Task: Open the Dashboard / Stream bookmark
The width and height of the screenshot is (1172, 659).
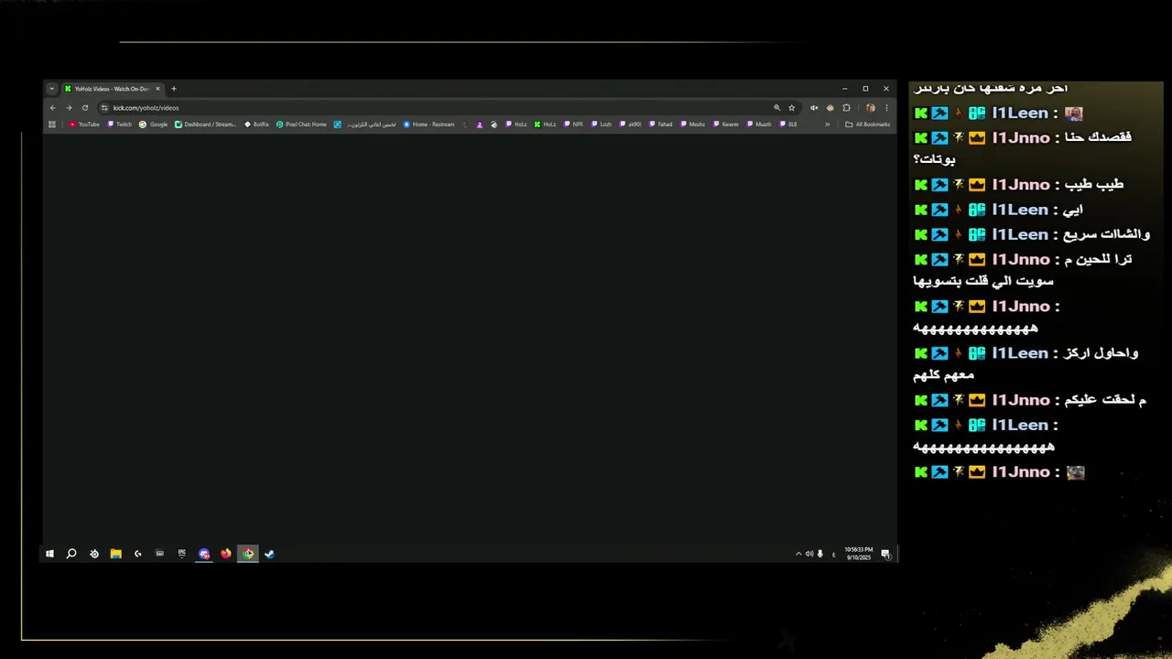Action: pos(206,124)
